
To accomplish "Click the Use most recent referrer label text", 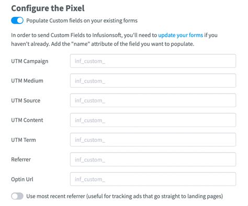I will coord(125,196).
